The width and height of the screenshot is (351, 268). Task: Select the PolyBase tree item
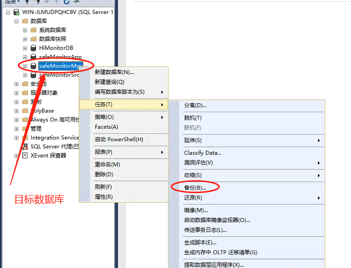click(42, 110)
